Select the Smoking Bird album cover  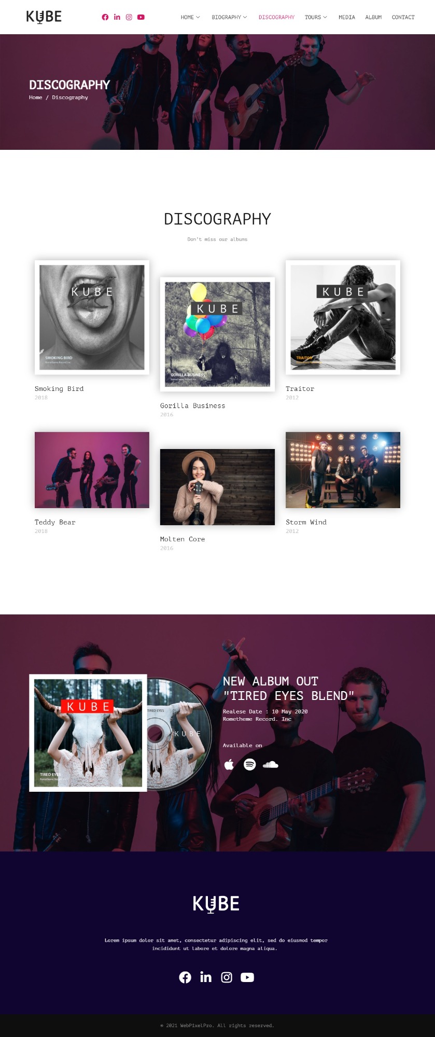92,317
